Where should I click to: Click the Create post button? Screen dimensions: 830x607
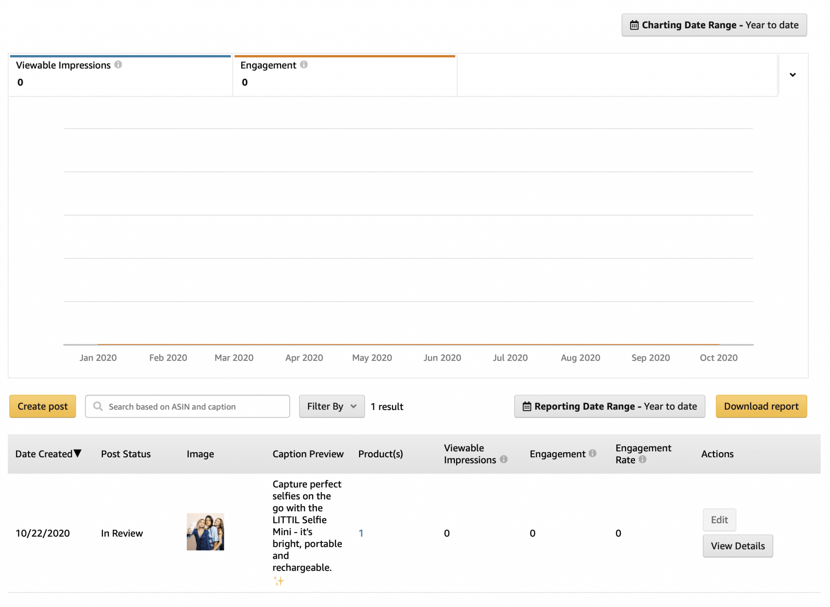point(42,406)
